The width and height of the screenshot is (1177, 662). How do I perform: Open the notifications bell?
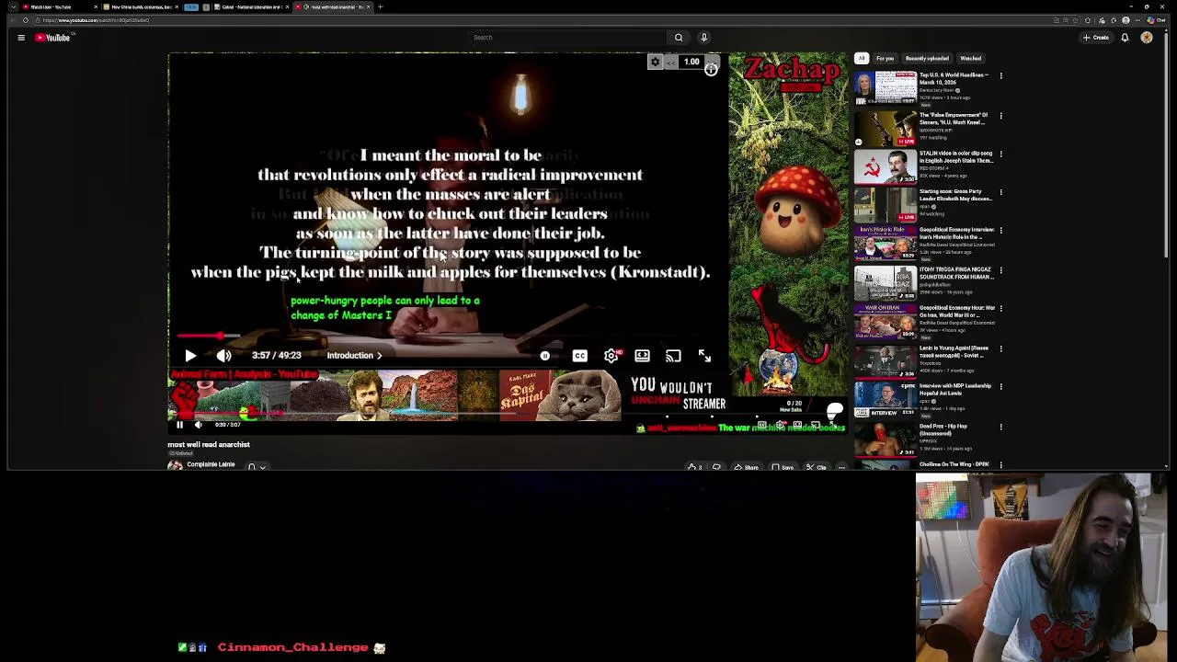tap(1125, 38)
